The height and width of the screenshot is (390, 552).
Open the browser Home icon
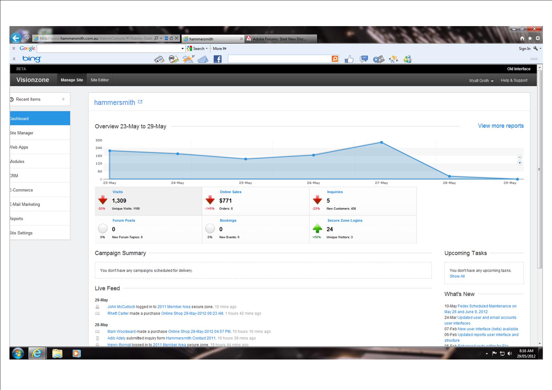tap(522, 38)
